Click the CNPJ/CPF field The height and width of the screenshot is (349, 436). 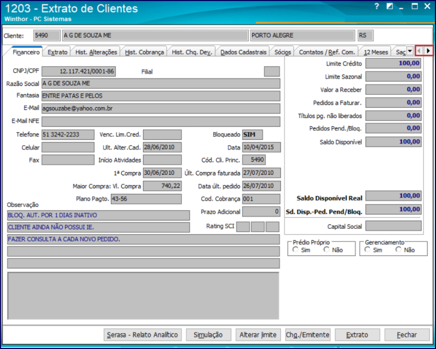click(79, 71)
